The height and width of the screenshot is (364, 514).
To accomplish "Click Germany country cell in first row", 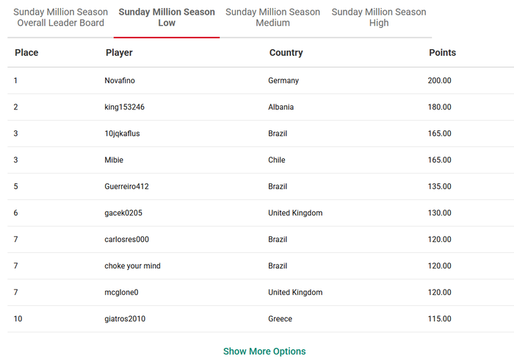I will [283, 81].
